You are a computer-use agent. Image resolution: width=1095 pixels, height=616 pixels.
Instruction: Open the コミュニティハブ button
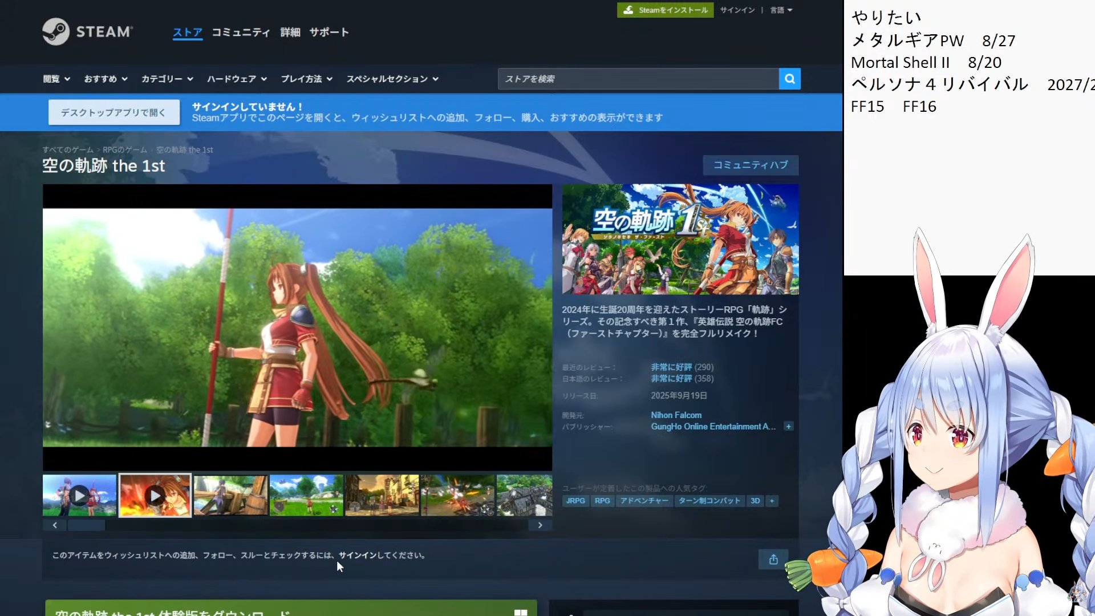[x=751, y=165]
